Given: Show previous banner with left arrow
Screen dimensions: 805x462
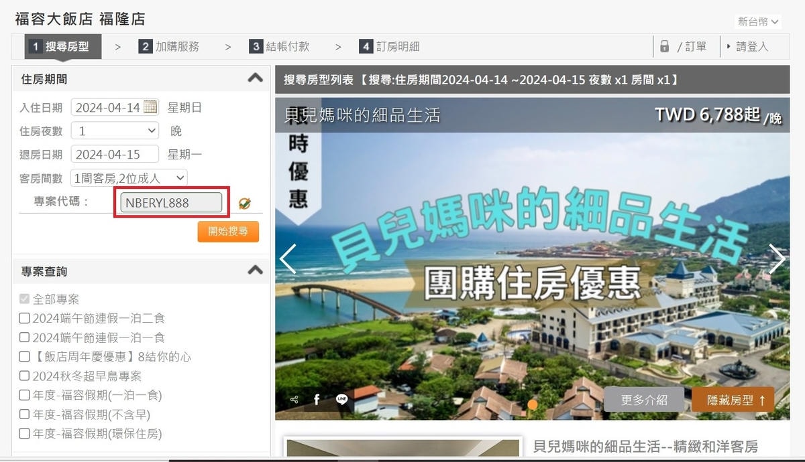Looking at the screenshot, I should click(288, 259).
